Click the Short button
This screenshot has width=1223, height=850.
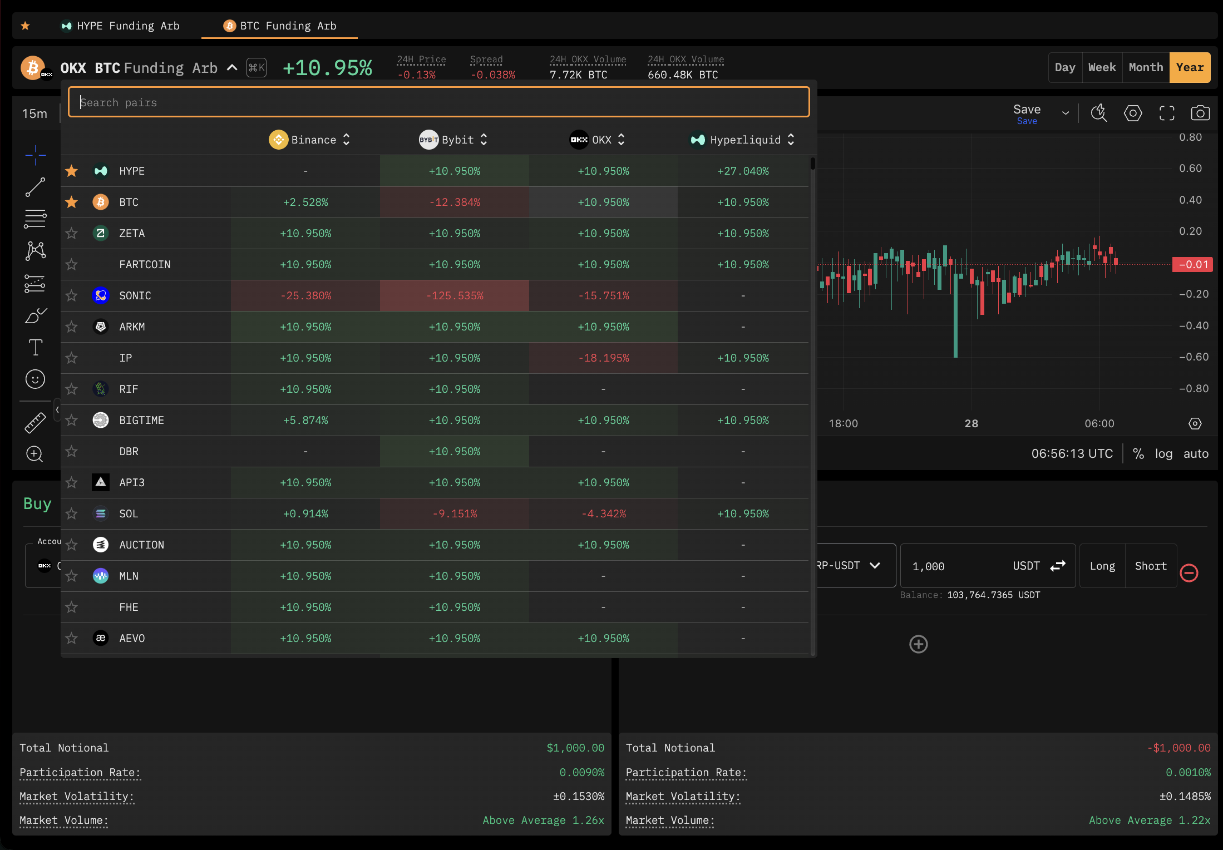point(1150,566)
